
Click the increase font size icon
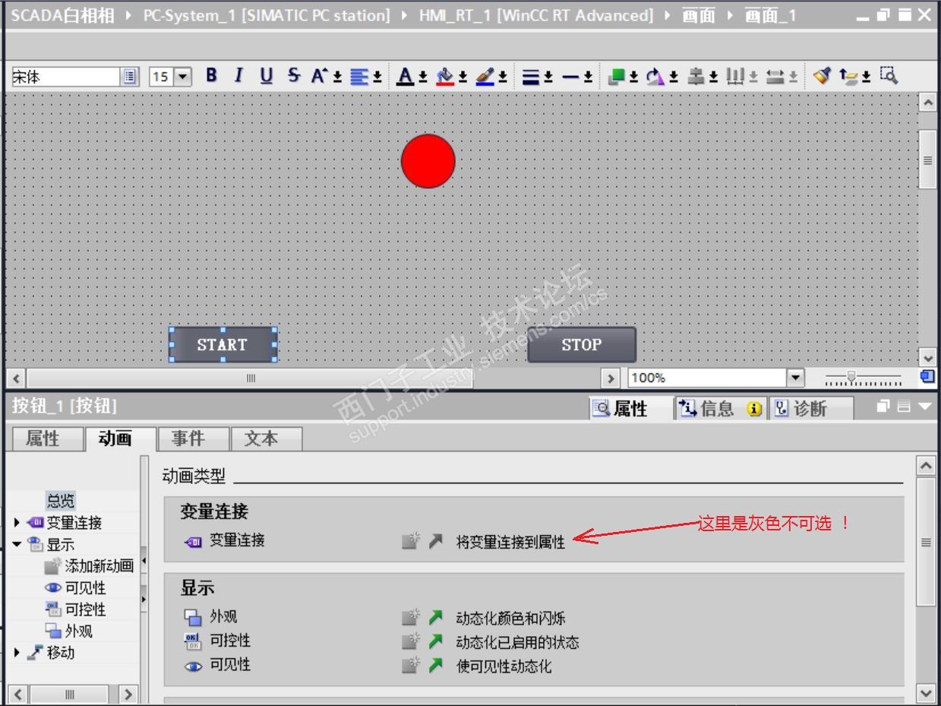point(320,75)
